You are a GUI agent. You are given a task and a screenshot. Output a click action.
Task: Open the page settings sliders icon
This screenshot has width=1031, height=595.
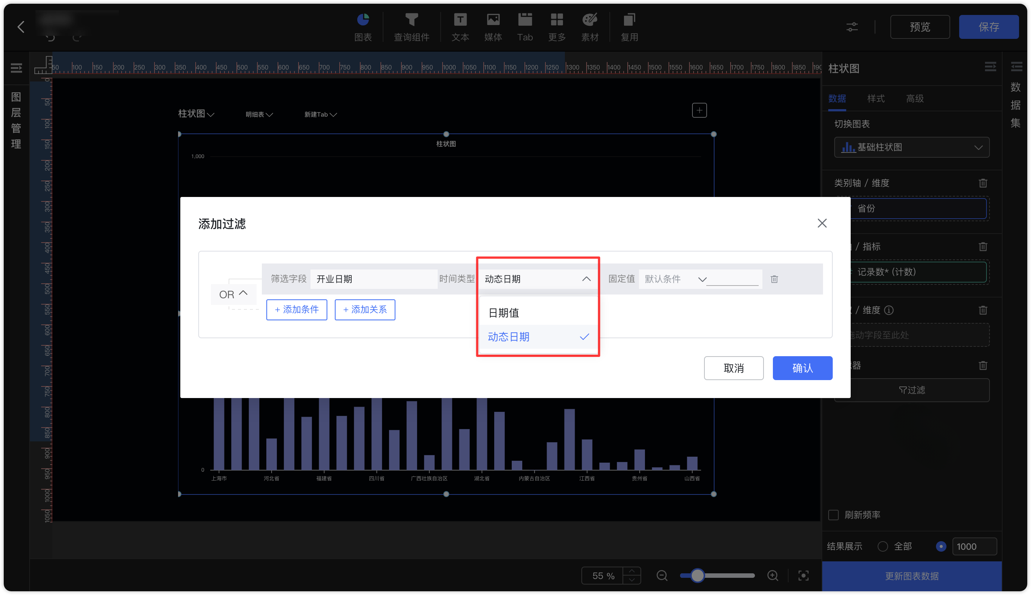pyautogui.click(x=852, y=27)
